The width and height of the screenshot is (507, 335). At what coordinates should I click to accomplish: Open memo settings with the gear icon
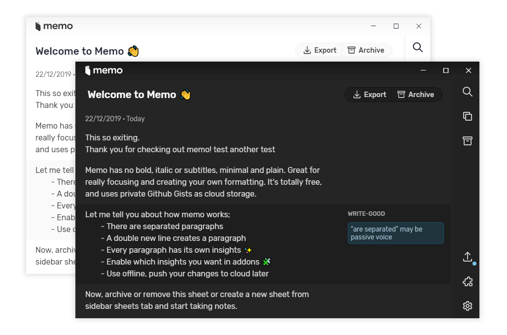pyautogui.click(x=467, y=306)
